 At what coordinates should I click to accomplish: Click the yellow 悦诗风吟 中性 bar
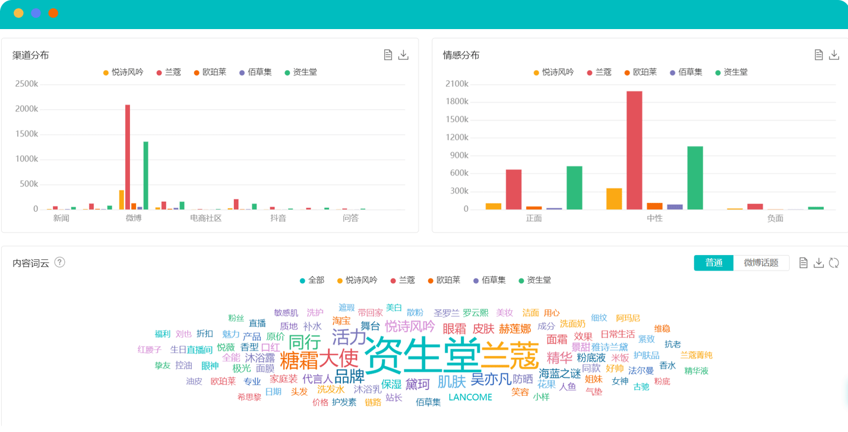(x=614, y=199)
